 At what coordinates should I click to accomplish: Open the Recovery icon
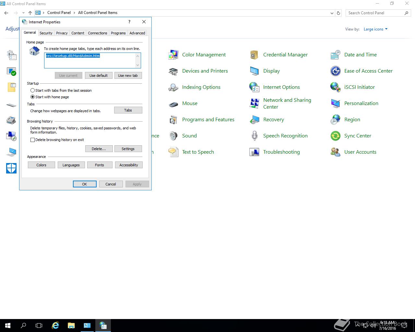pyautogui.click(x=255, y=120)
